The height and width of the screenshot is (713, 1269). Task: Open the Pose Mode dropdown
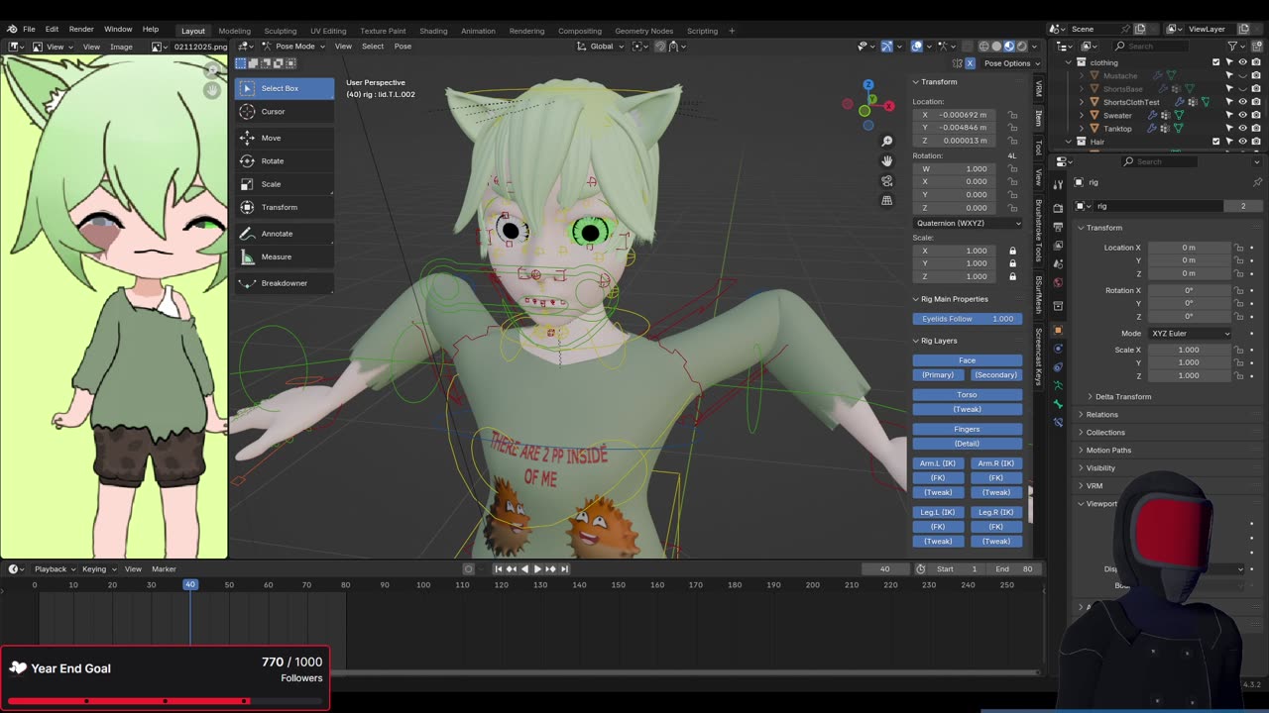[294, 47]
